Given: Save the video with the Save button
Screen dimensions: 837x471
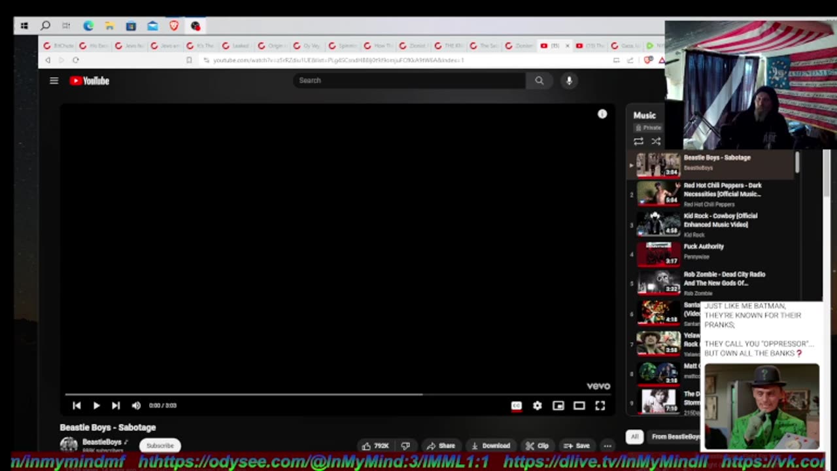Looking at the screenshot, I should coord(577,445).
